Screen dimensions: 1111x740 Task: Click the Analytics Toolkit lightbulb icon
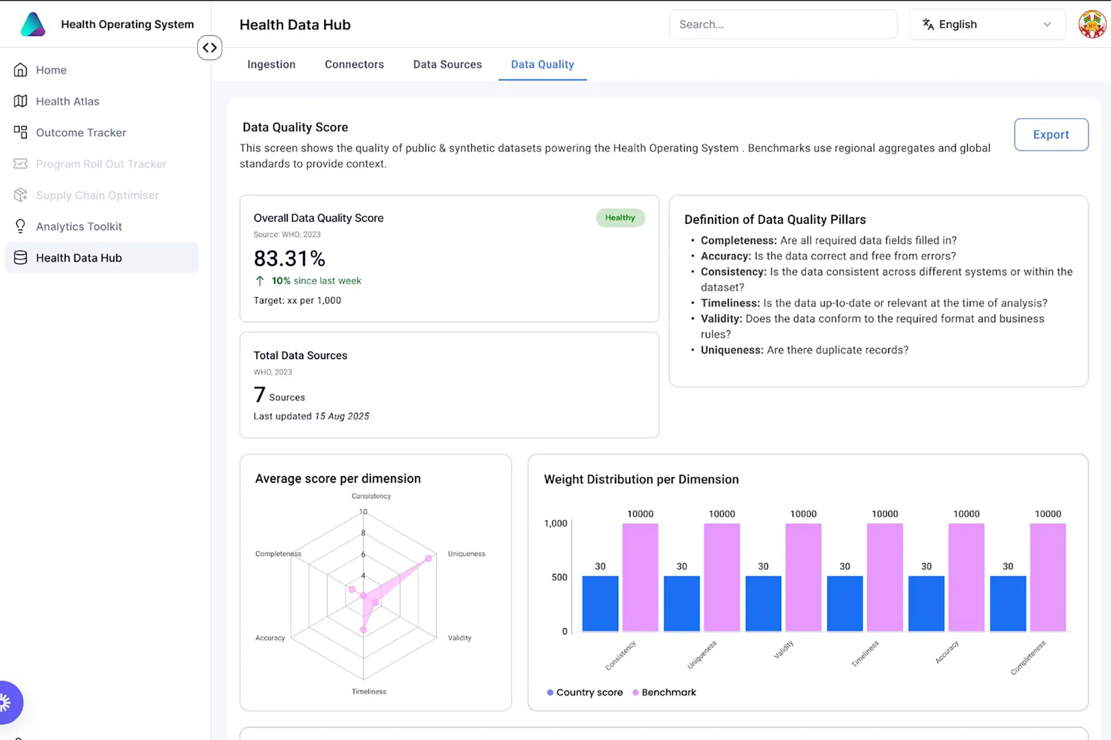(21, 226)
